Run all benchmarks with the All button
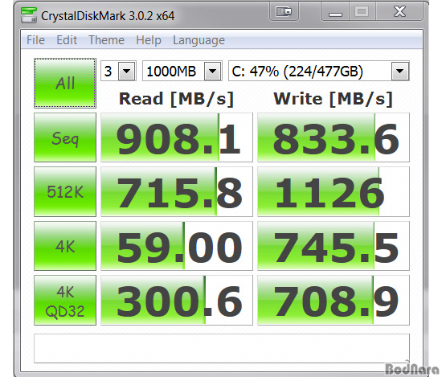This screenshot has height=377, width=442. click(x=65, y=83)
